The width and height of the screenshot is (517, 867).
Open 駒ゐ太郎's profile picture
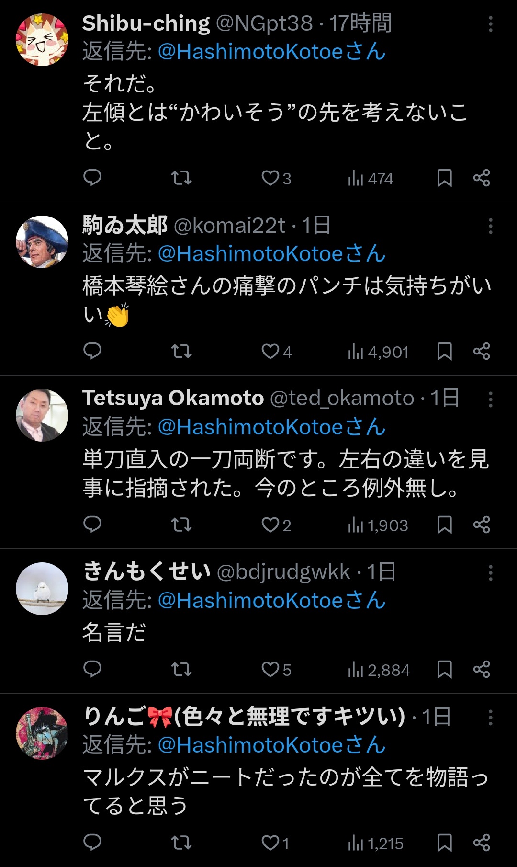(42, 242)
